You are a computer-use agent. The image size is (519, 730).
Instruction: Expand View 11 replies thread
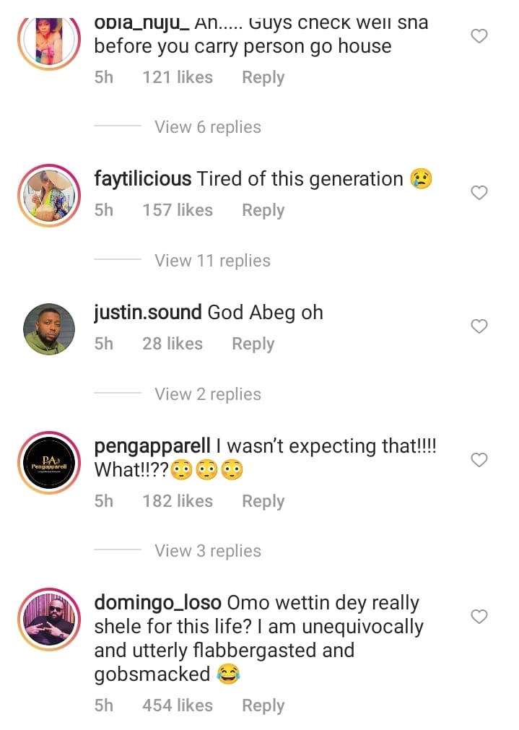(x=212, y=261)
